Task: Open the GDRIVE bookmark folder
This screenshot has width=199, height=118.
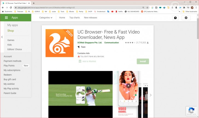Action: point(36,11)
